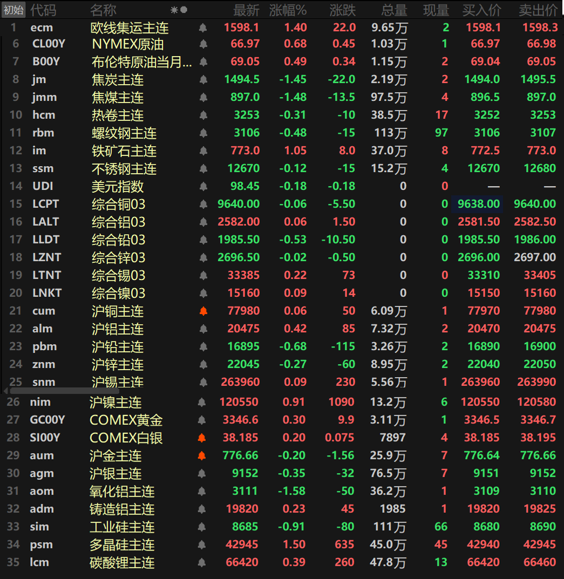Click the alert bell for 美元指数

coord(203,186)
